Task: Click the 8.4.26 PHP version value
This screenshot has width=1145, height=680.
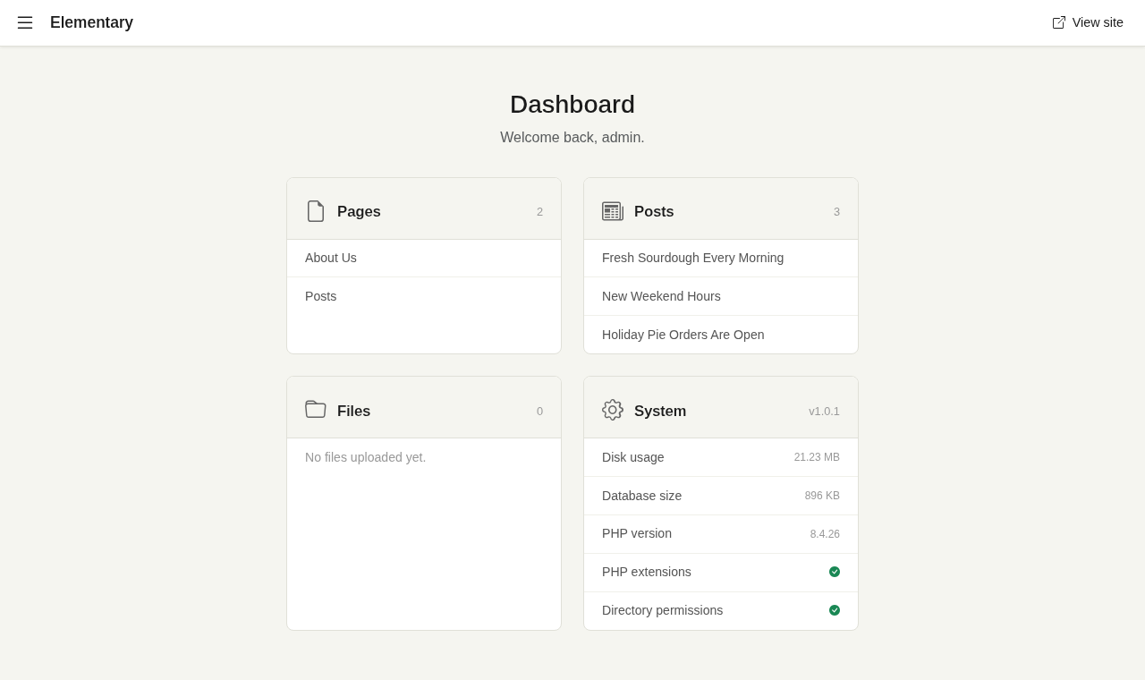Action: tap(825, 534)
